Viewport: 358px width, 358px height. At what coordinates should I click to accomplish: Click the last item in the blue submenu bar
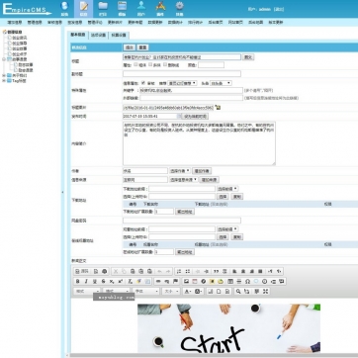tap(275, 23)
